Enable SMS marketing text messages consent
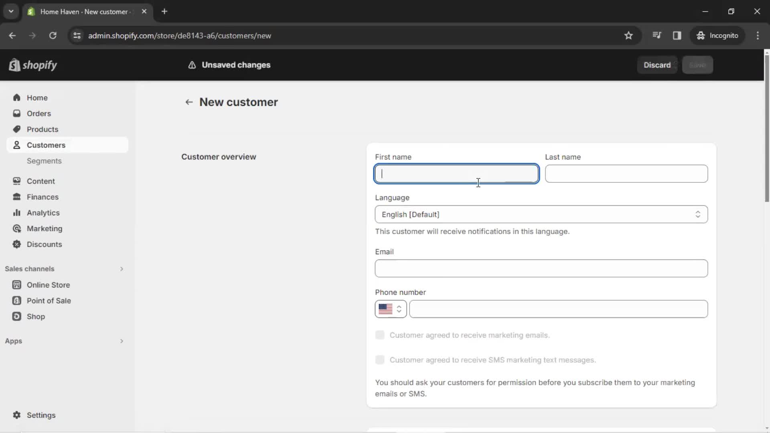 click(380, 360)
